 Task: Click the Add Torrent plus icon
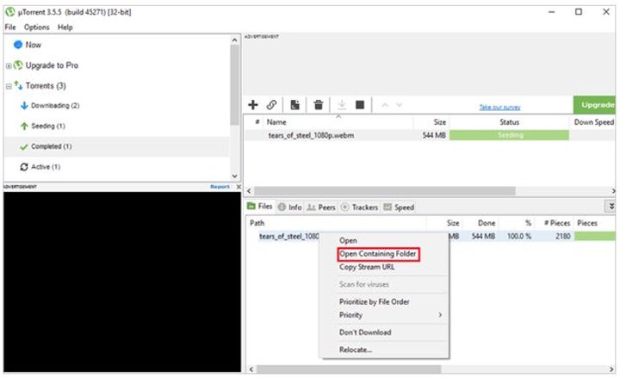coord(253,105)
